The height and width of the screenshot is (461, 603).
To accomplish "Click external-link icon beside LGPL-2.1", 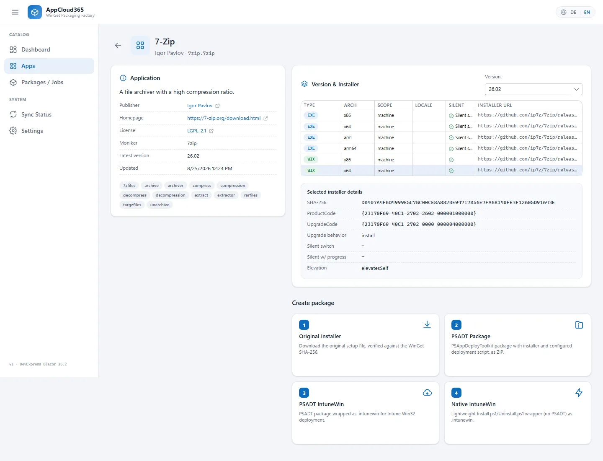I will tap(211, 131).
